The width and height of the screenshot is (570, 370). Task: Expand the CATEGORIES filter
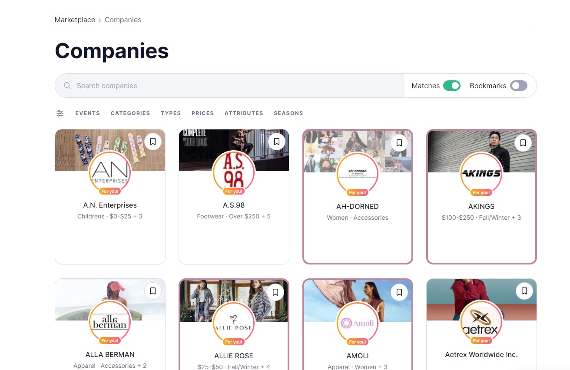tap(130, 113)
